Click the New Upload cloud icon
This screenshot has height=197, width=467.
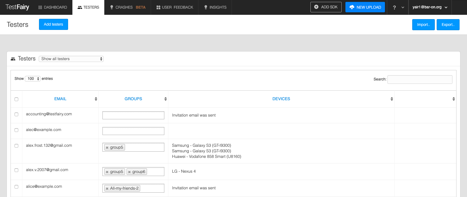352,7
